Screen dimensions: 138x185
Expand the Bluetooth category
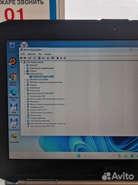pyautogui.click(x=25, y=65)
